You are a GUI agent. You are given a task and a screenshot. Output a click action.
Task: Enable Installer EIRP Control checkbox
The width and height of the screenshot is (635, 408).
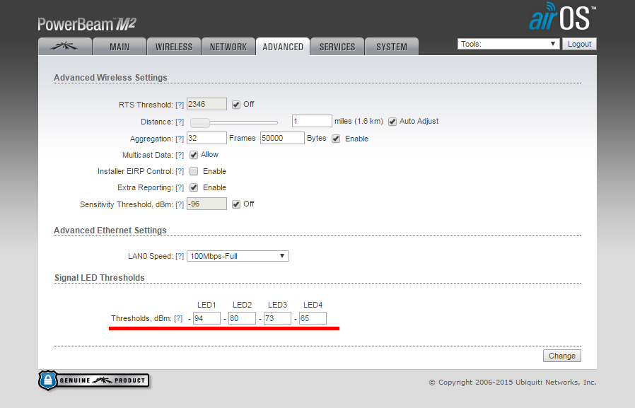click(x=194, y=171)
